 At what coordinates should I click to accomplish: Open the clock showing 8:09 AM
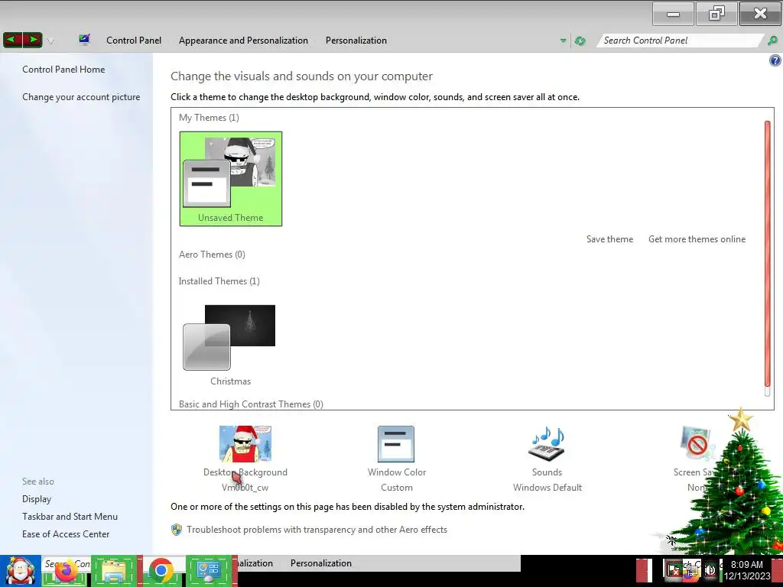pos(747,570)
